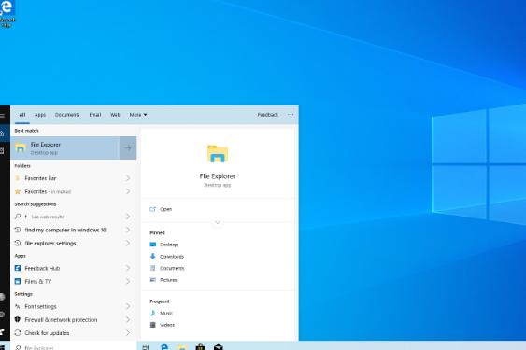This screenshot has height=350, width=526.
Task: Click the Font settings icon
Action: point(18,306)
